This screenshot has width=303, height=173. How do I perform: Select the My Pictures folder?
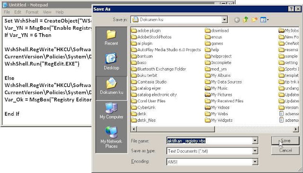[219, 95]
